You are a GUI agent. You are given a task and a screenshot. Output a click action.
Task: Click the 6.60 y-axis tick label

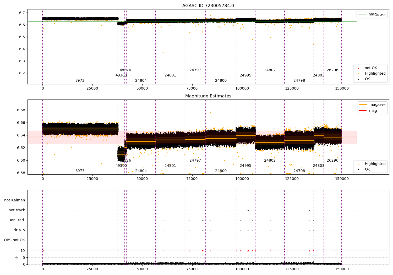pos(21,160)
